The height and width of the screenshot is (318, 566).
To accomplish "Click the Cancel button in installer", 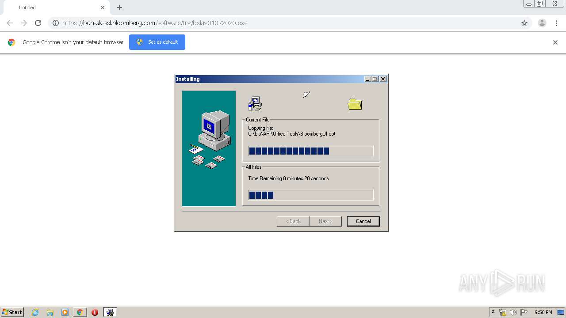I will [363, 221].
